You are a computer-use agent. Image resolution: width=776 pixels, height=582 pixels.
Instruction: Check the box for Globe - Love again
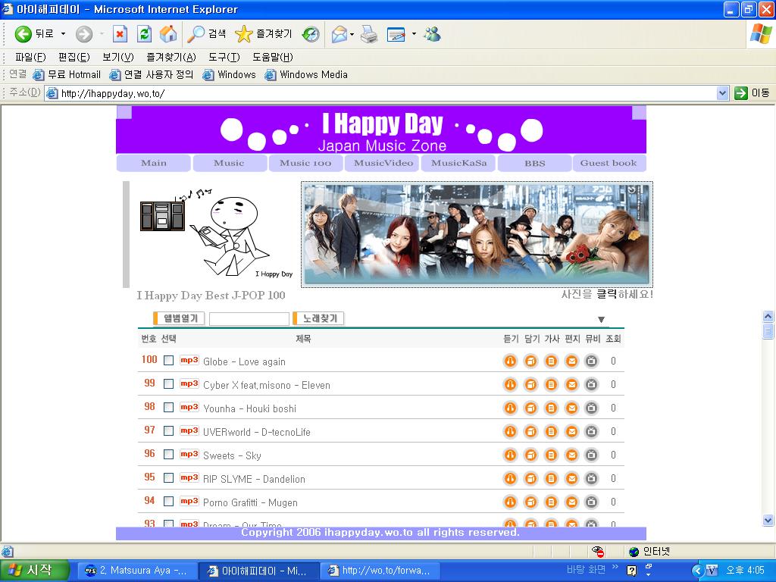pyautogui.click(x=168, y=361)
